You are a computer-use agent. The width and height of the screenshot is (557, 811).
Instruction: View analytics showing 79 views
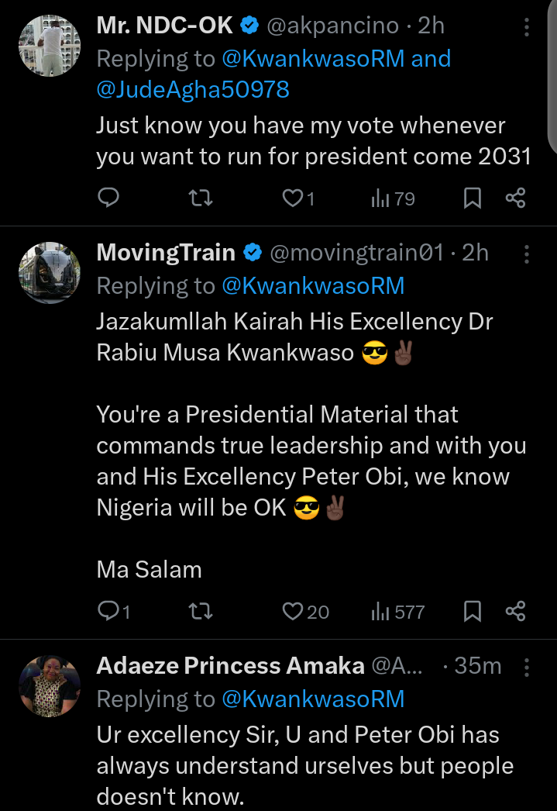point(393,198)
